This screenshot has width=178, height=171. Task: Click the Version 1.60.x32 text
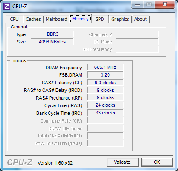click(55, 163)
